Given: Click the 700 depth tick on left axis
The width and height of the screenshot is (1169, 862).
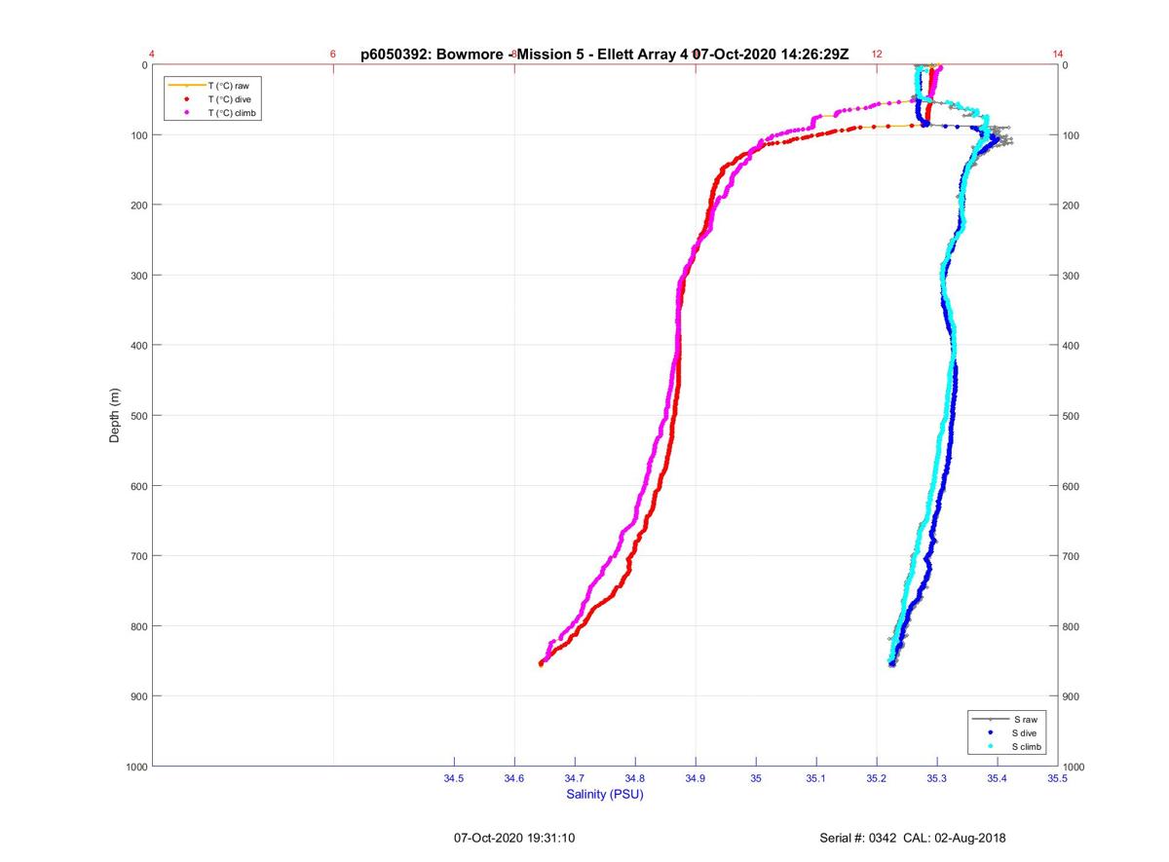Looking at the screenshot, I should click(x=137, y=556).
